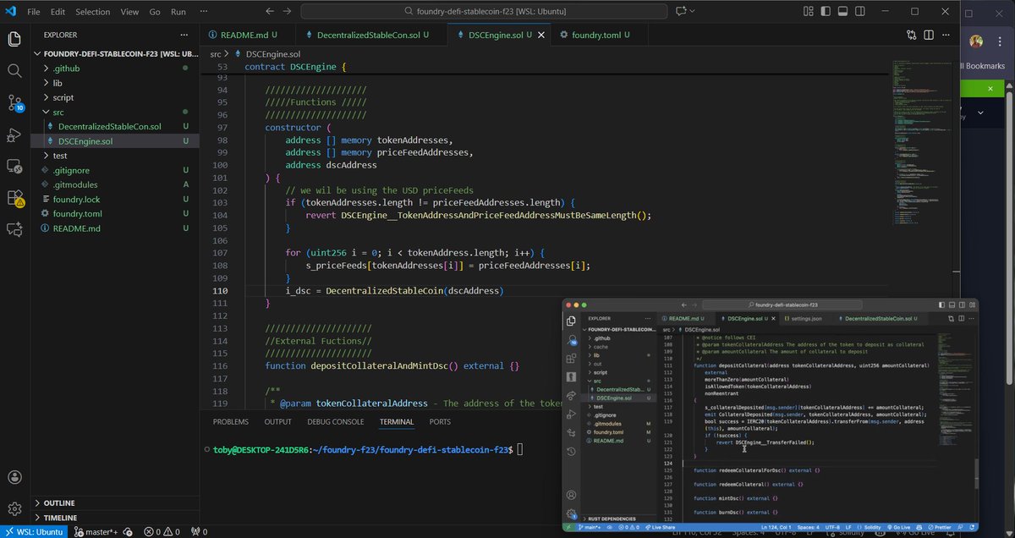Collapse the FOUNDRY-DEFI-STABLECOIN-F23 root folder

[x=114, y=53]
